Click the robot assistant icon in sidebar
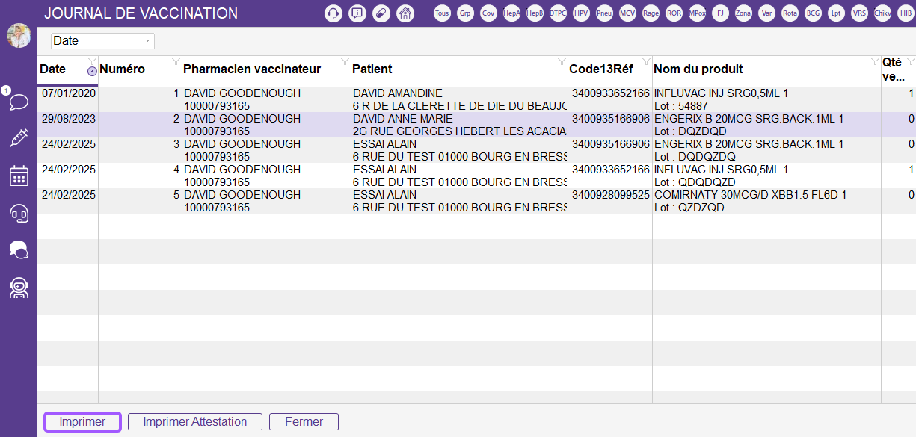The image size is (916, 437). click(x=19, y=288)
